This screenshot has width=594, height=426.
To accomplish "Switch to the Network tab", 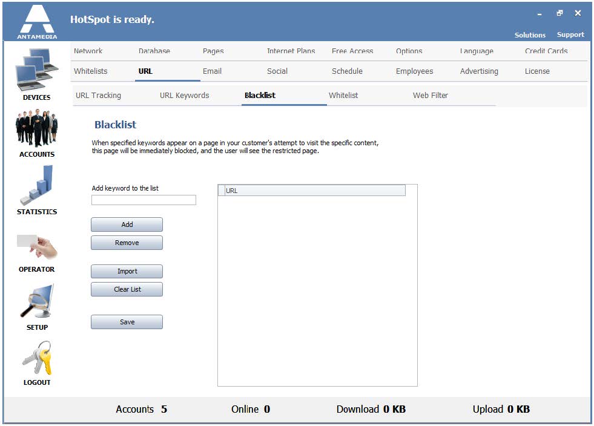I will click(88, 51).
